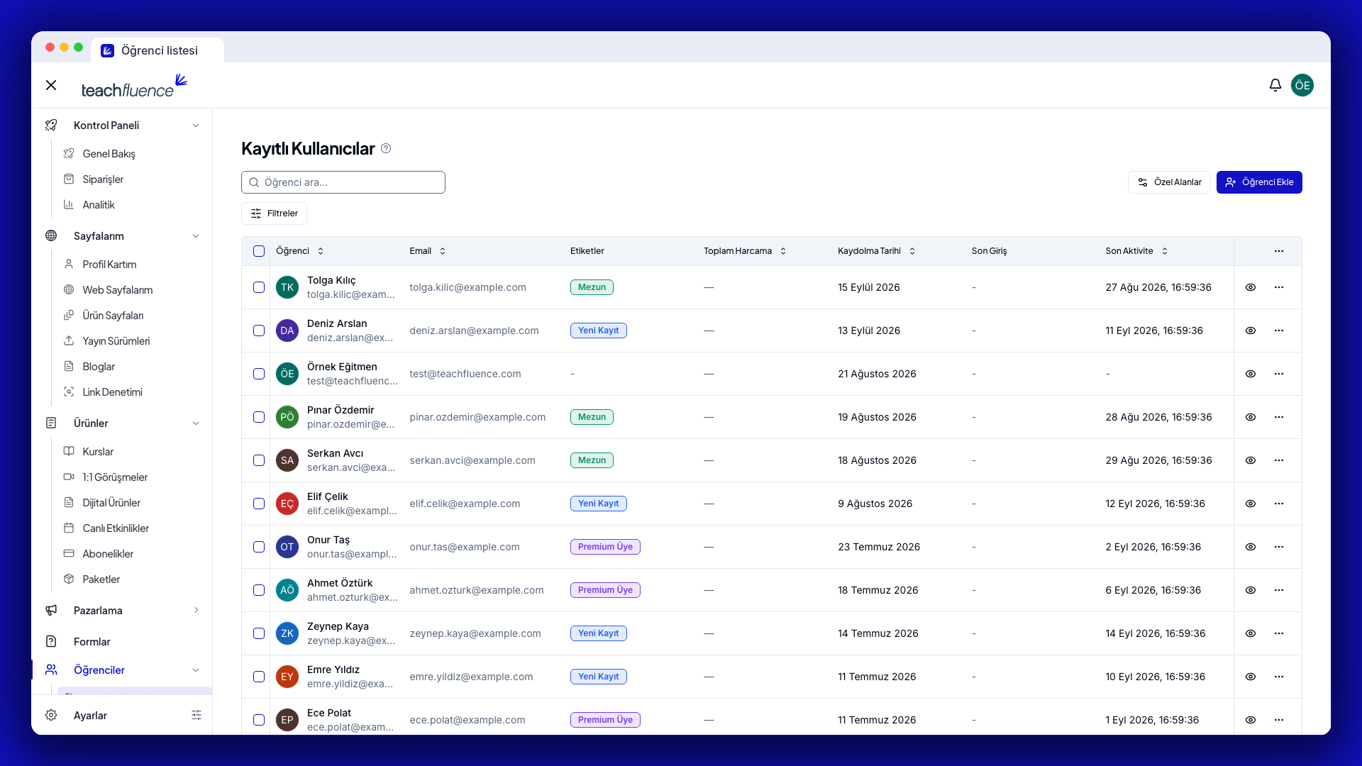Click the Öğrenci listesi browser tab
This screenshot has width=1362, height=766.
[x=157, y=50]
